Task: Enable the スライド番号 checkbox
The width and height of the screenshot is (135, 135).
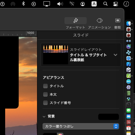Action: pyautogui.click(x=45, y=103)
